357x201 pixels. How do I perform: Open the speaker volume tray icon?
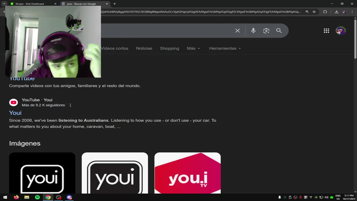tap(326, 197)
